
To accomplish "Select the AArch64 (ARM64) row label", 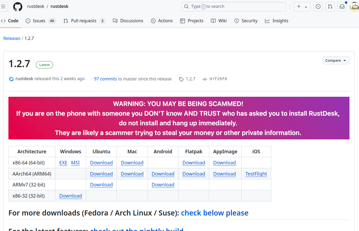I will [x=32, y=174].
